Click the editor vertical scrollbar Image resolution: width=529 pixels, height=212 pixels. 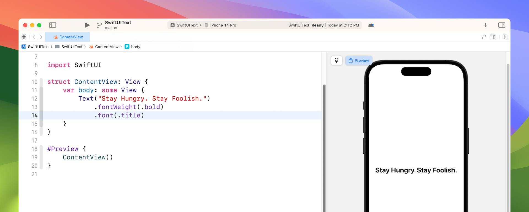click(324, 149)
